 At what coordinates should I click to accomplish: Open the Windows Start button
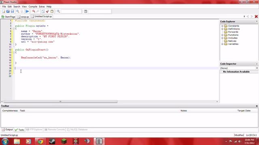5,141
